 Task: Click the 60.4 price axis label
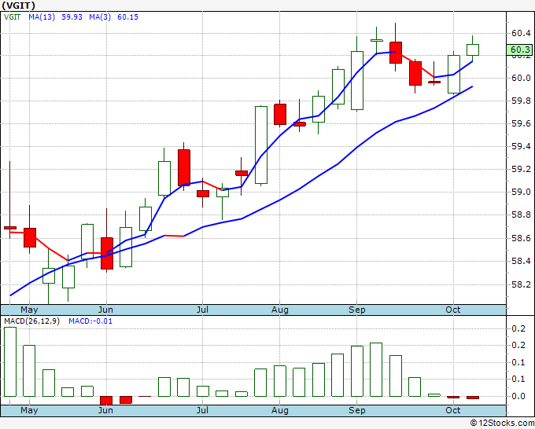(521, 33)
